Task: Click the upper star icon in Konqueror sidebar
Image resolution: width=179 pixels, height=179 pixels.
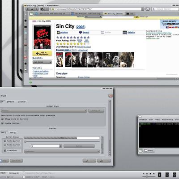Action: click(x=26, y=21)
